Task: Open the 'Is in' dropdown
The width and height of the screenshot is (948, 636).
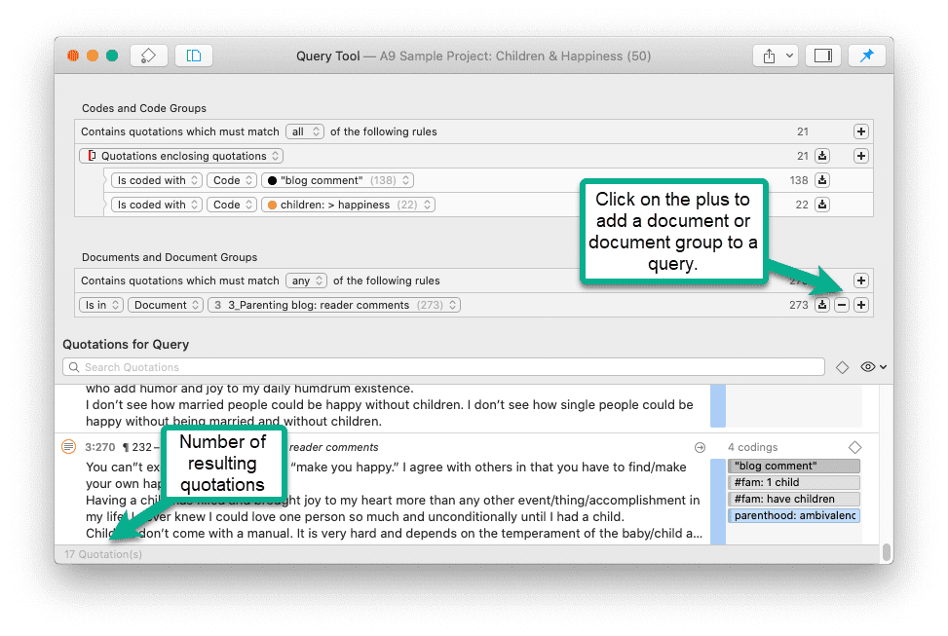Action: [x=101, y=305]
